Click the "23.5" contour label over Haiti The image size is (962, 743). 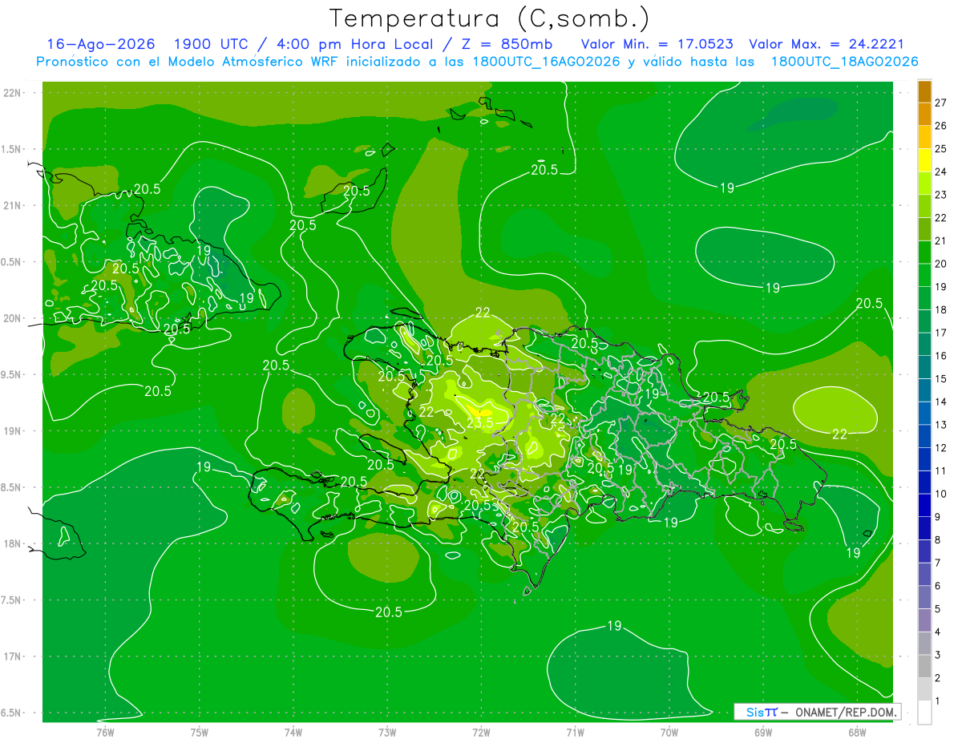point(479,422)
